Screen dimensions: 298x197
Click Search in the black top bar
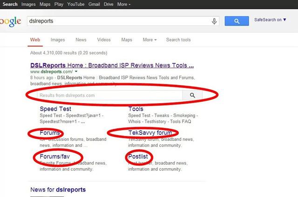[x=10, y=4]
